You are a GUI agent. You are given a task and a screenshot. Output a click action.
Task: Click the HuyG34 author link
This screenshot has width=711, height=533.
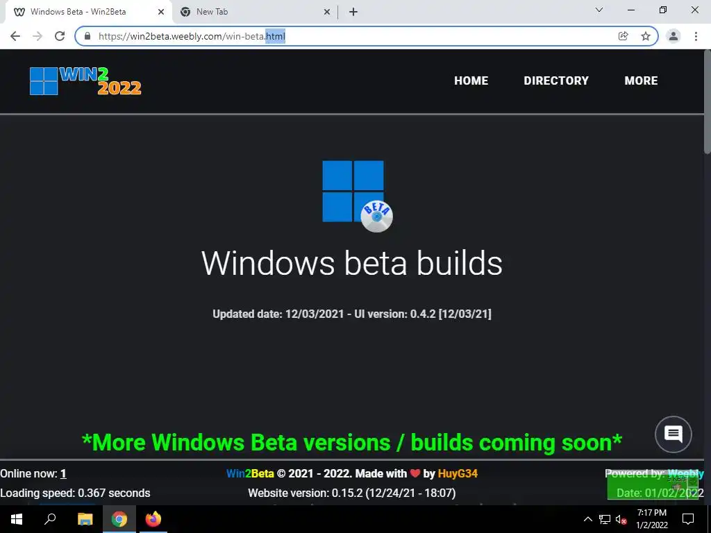point(458,473)
